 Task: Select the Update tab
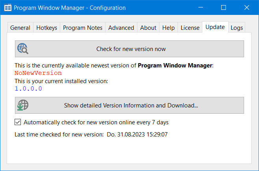[x=215, y=27]
